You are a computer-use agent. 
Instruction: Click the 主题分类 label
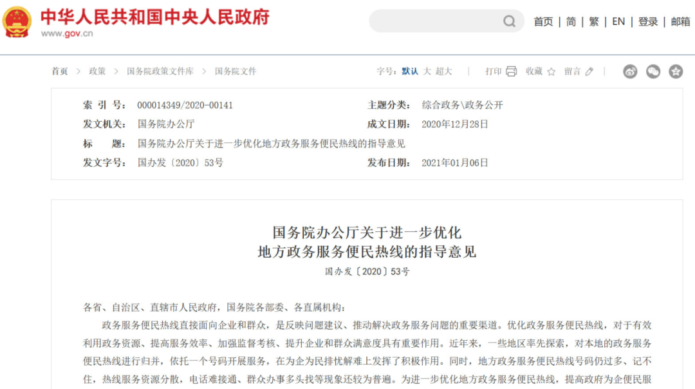389,105
